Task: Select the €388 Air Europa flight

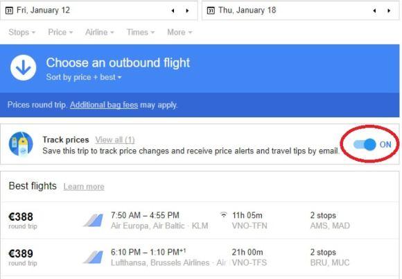Action: click(x=201, y=221)
